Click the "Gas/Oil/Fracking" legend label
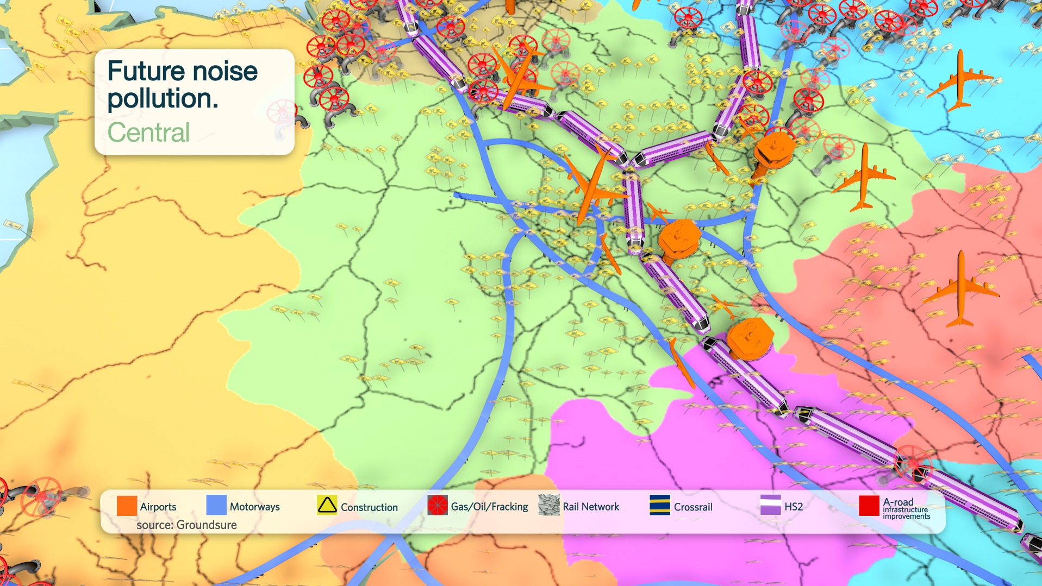This screenshot has height=586, width=1042. click(x=490, y=507)
